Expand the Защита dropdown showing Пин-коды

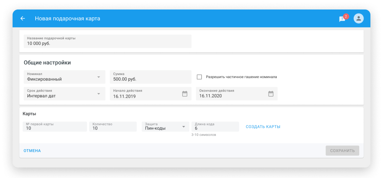coord(184,127)
